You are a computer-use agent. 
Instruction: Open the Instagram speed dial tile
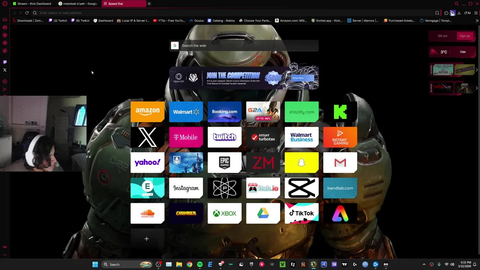click(186, 188)
